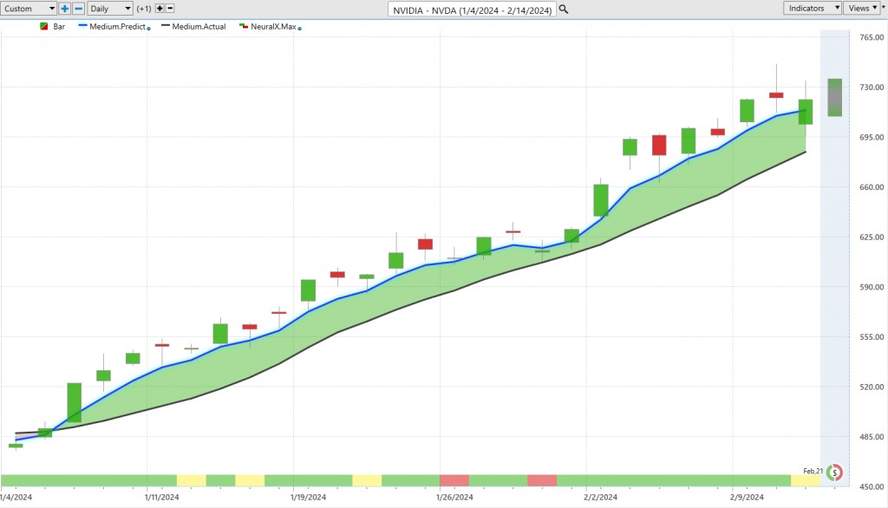Click the tall green candle at 2/2/2024

[x=601, y=200]
